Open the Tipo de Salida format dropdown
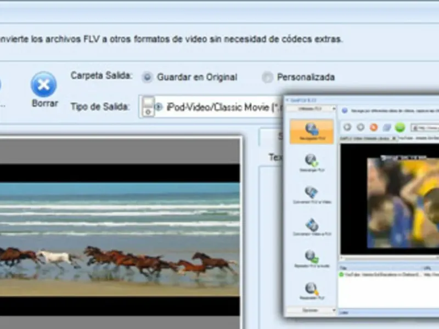Screen dimensions: 439x329 (x=211, y=107)
